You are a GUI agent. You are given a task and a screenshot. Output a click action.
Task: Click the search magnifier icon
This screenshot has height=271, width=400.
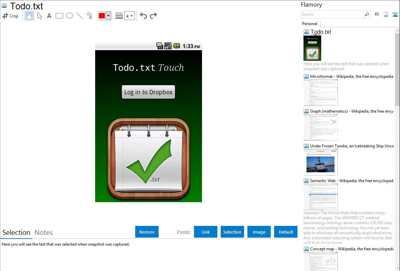coord(367,14)
